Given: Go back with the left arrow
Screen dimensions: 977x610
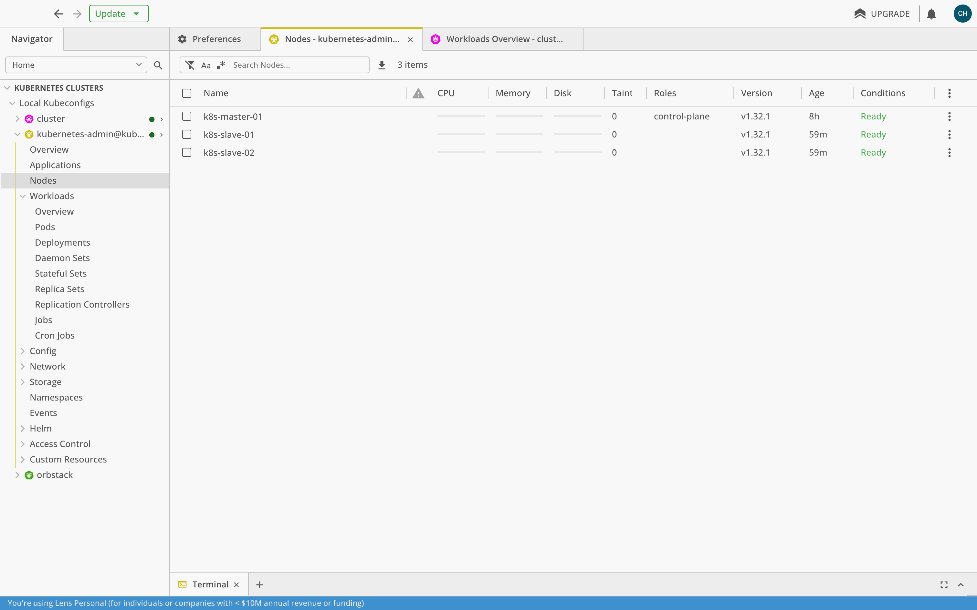Looking at the screenshot, I should click(x=58, y=14).
